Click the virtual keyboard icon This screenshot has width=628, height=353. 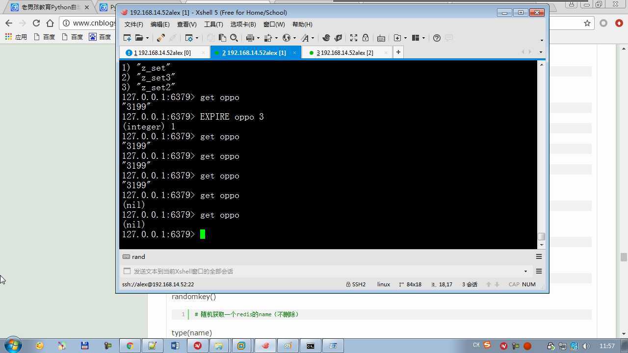[x=381, y=38]
